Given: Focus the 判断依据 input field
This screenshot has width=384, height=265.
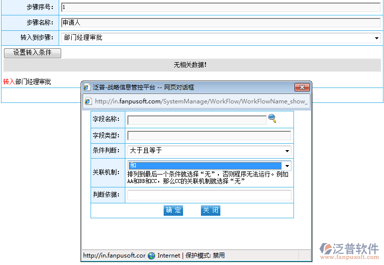Looking at the screenshot, I should tap(209, 195).
